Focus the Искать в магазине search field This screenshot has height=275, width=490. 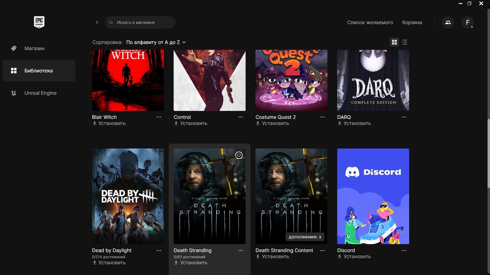(x=140, y=23)
